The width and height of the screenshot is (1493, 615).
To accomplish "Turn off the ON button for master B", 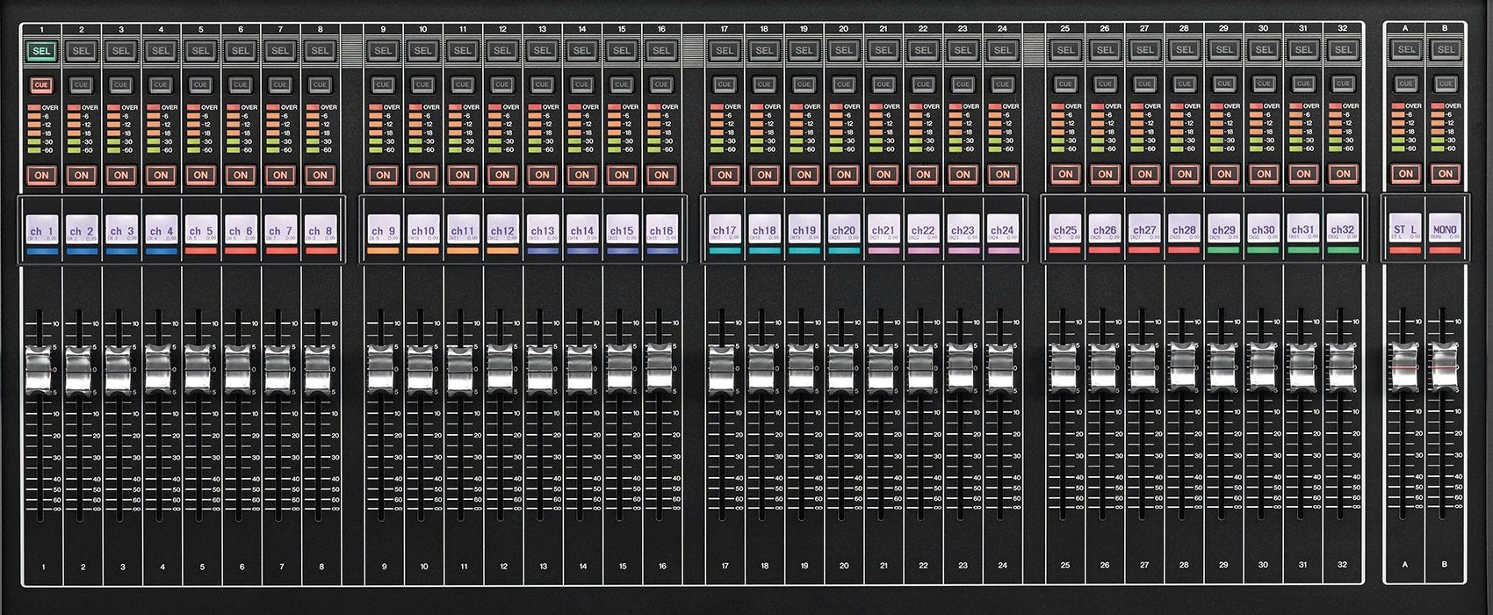I will pos(1446,174).
